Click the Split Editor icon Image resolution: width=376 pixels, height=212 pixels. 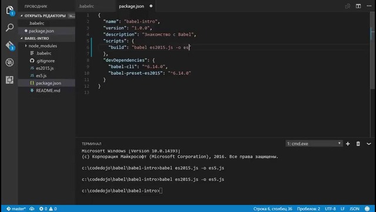click(358, 6)
